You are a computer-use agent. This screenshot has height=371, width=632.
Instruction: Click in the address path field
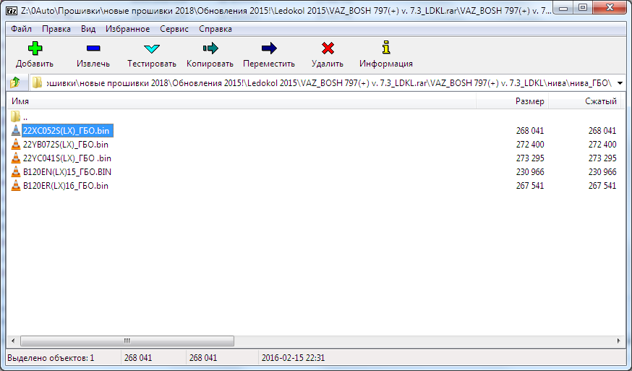point(325,83)
